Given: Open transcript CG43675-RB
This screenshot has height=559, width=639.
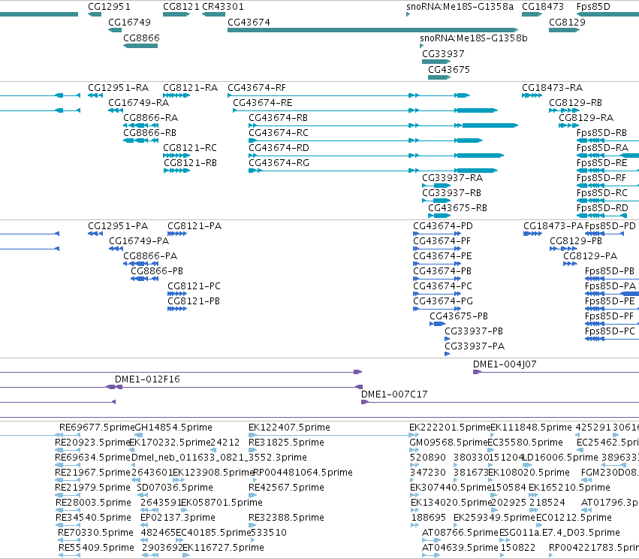Looking at the screenshot, I should (x=457, y=208).
